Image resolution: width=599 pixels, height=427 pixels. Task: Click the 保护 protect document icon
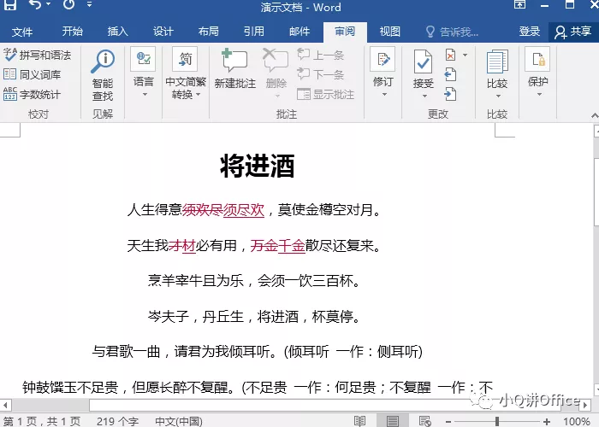tap(537, 59)
